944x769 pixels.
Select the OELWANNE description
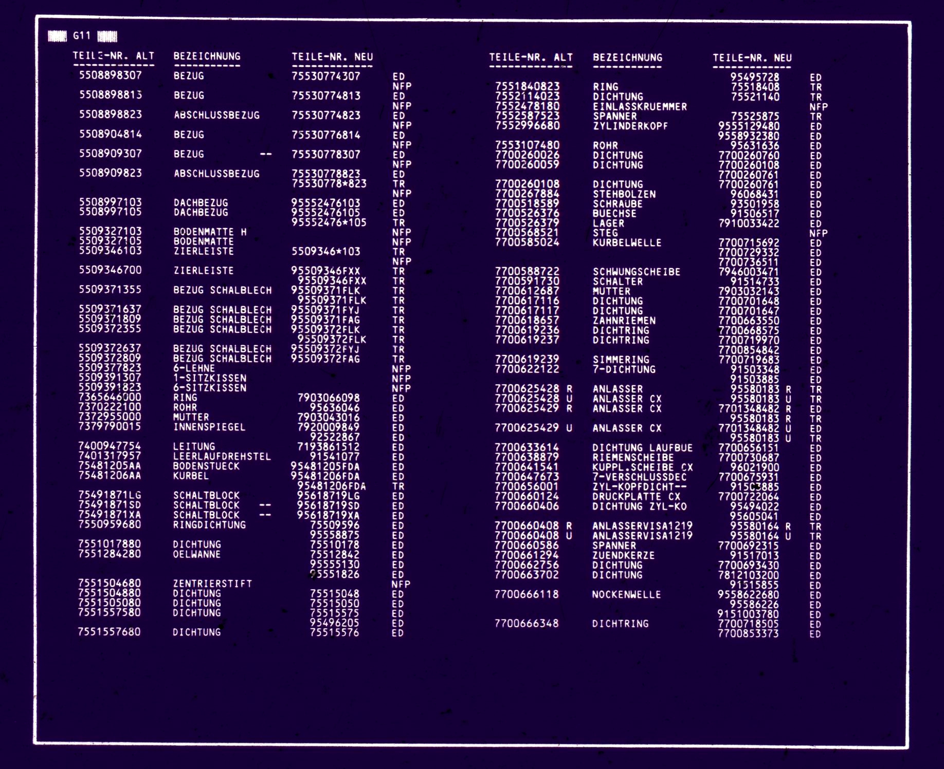pyautogui.click(x=197, y=554)
